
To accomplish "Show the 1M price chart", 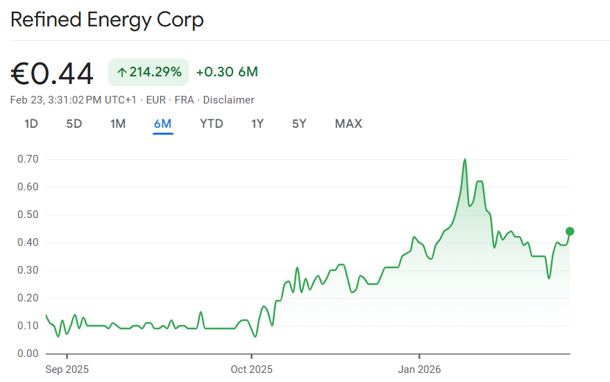I will 118,124.
